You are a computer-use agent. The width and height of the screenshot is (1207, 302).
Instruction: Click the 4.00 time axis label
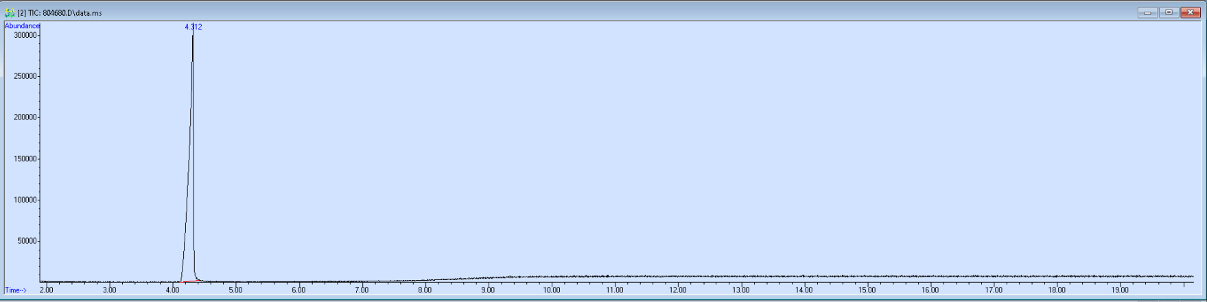pos(172,290)
